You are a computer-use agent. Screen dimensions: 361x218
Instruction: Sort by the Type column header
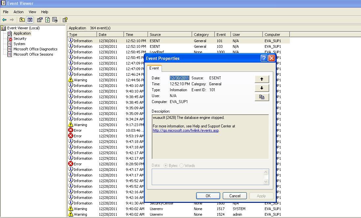(x=82, y=35)
